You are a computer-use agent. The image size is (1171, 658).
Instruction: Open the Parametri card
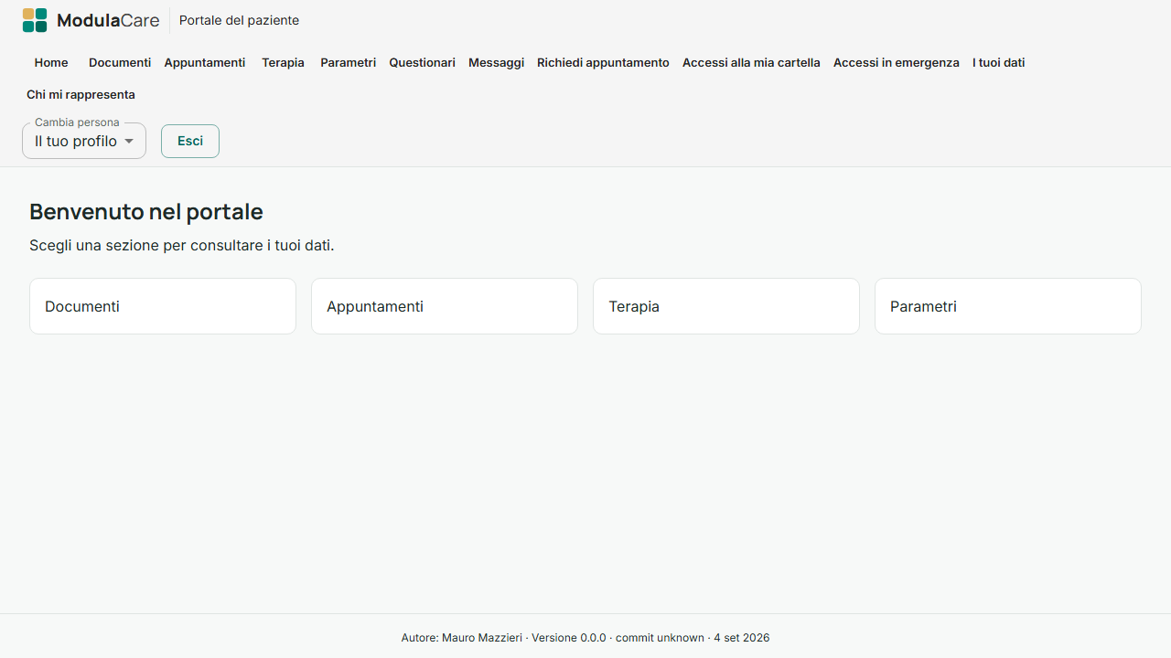1008,306
